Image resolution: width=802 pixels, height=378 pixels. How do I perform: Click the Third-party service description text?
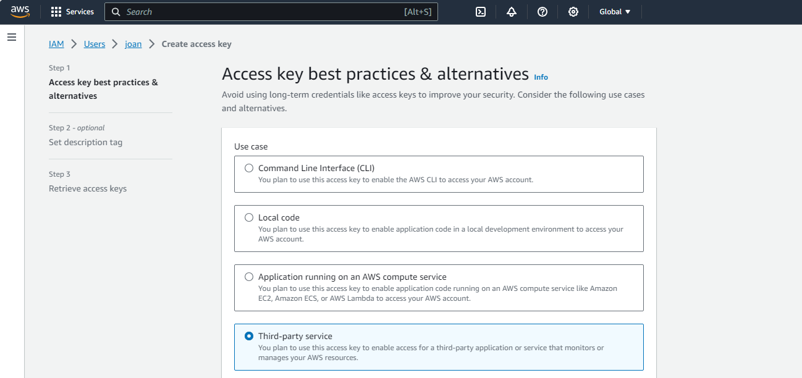coord(431,353)
